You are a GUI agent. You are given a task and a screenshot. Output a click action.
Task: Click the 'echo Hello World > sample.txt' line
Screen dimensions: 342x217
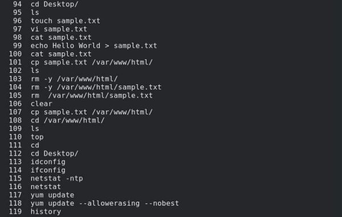click(94, 46)
